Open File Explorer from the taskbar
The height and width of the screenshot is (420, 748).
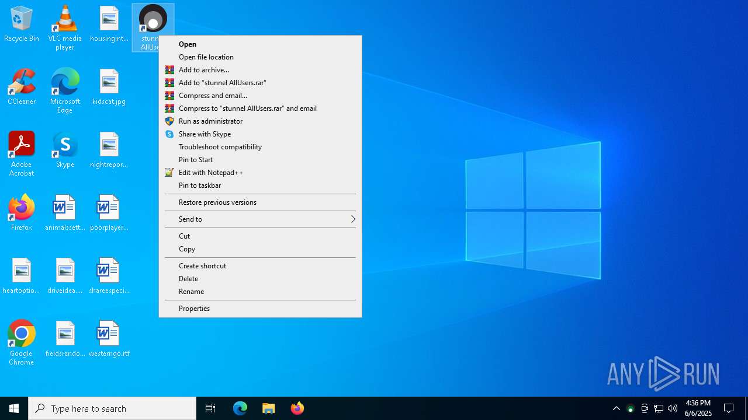click(268, 408)
